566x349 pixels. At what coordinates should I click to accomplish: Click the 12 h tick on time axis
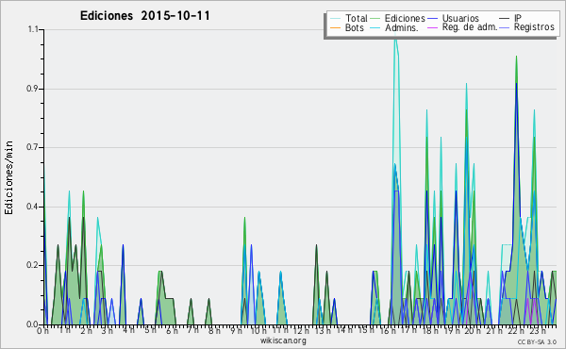pos(301,330)
